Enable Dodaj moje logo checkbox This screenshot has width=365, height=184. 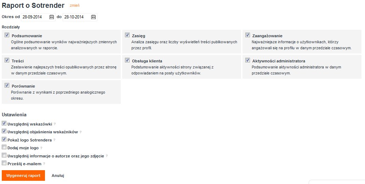[x=4, y=147]
